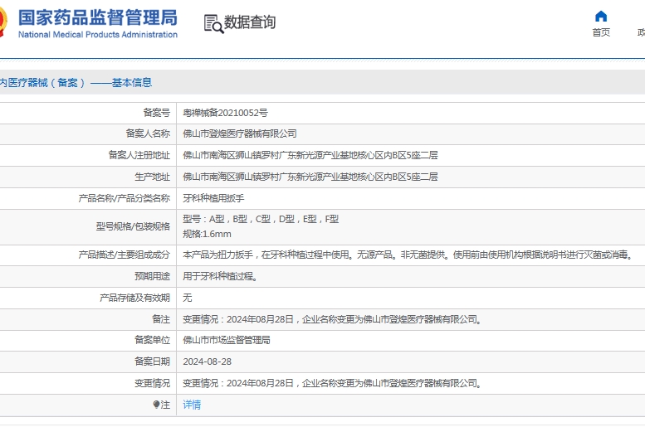
Task: Select product name 牙科种植用扳手
Action: point(213,198)
